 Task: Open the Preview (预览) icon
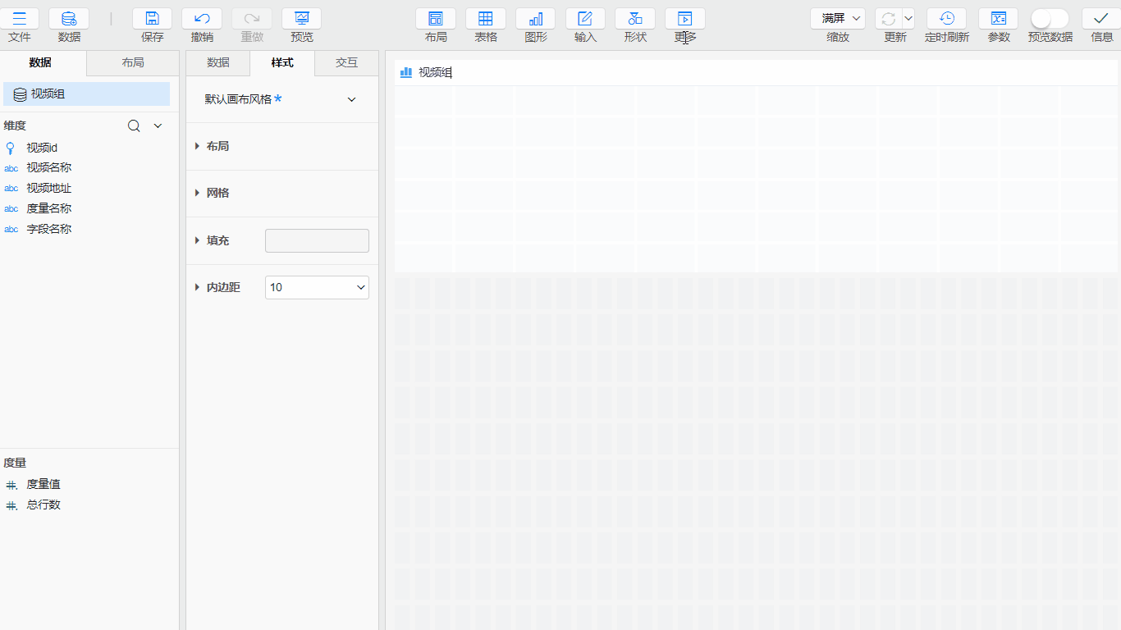301,19
